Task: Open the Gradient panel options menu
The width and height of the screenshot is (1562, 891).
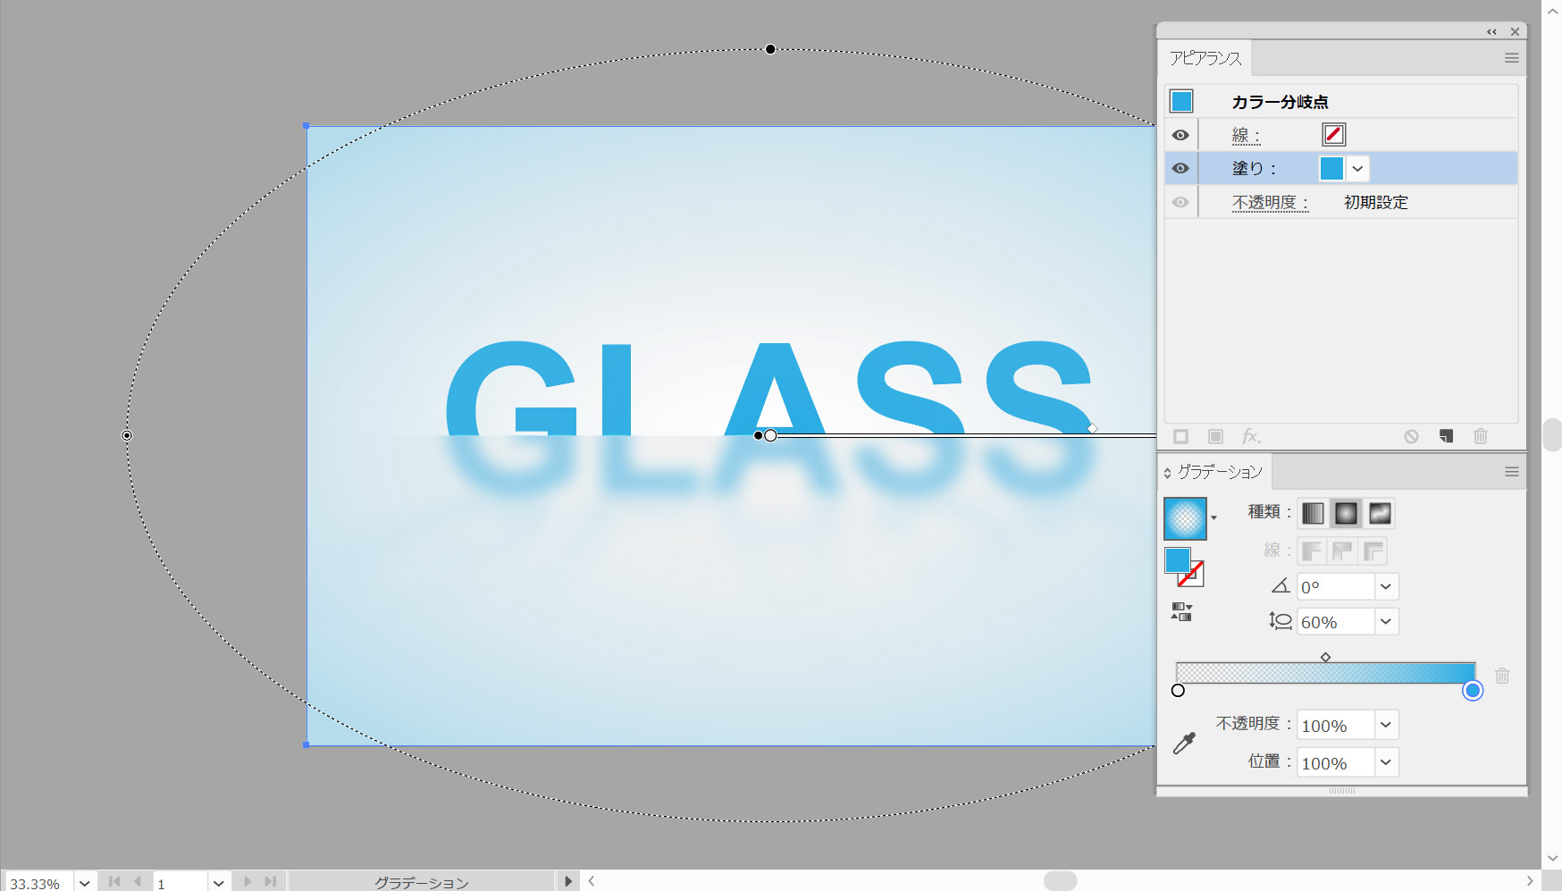Action: (1511, 472)
